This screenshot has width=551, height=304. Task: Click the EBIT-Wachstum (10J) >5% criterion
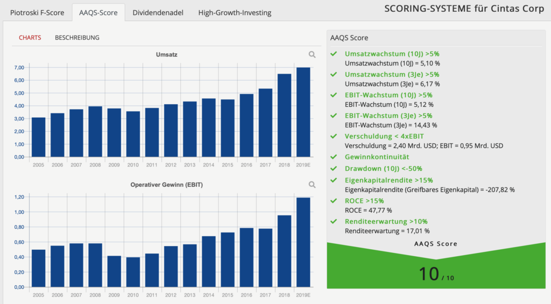point(388,95)
